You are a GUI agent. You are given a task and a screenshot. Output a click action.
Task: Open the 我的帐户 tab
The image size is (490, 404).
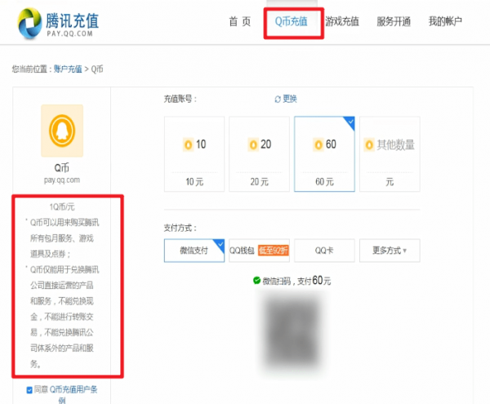pyautogui.click(x=445, y=21)
